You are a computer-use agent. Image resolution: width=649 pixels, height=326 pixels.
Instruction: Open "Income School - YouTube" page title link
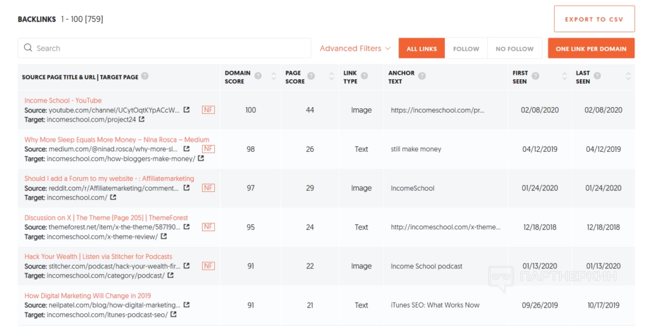coord(63,100)
